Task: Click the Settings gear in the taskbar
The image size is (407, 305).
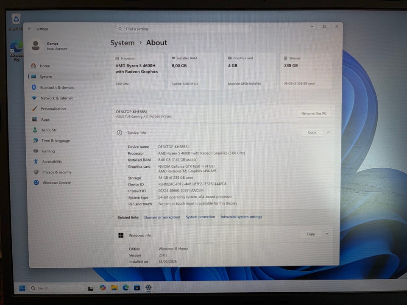Action: click(x=148, y=287)
